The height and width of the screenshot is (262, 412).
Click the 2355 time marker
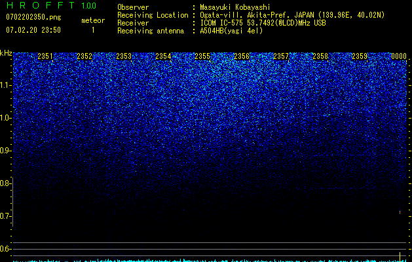[x=202, y=56]
